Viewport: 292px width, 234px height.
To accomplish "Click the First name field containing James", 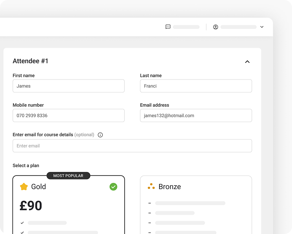I will coord(68,86).
